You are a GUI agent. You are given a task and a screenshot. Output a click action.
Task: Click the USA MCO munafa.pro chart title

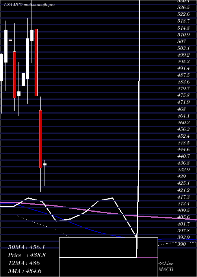(x=30, y=5)
